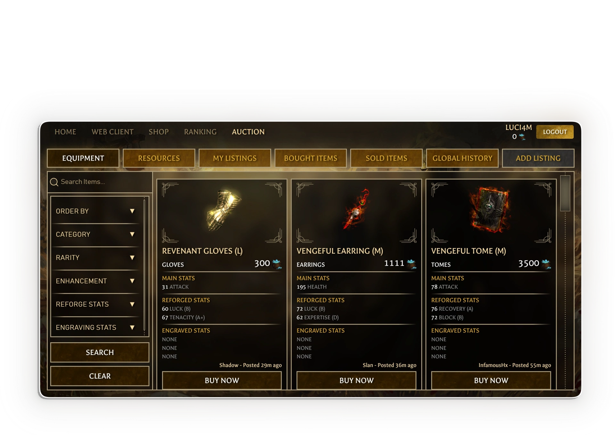Click crystal currency icon next to 300 price
Screen dimensions: 615x435
point(276,264)
